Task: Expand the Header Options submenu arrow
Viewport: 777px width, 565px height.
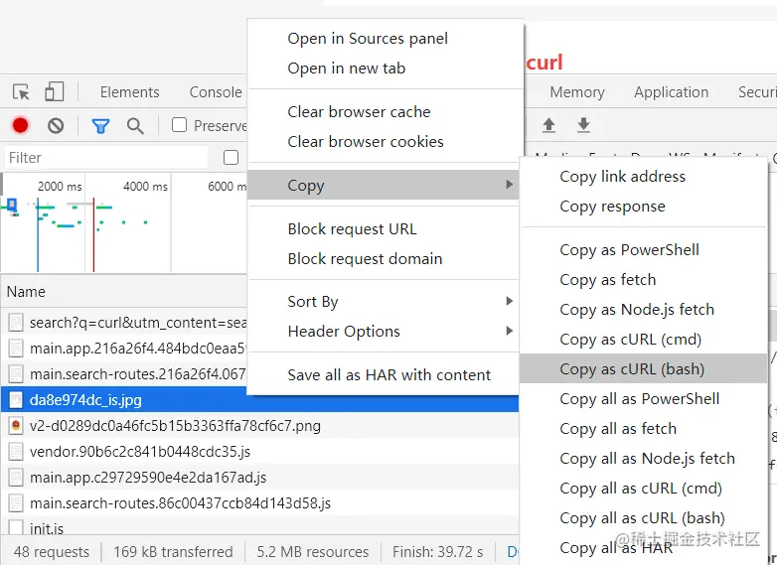Action: [509, 331]
